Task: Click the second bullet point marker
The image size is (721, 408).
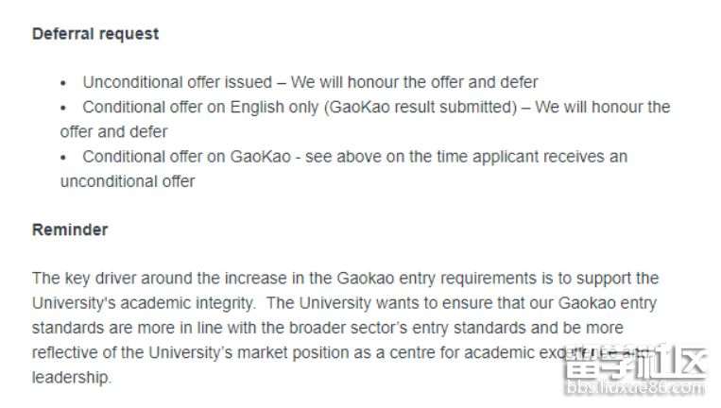Action: (x=64, y=108)
